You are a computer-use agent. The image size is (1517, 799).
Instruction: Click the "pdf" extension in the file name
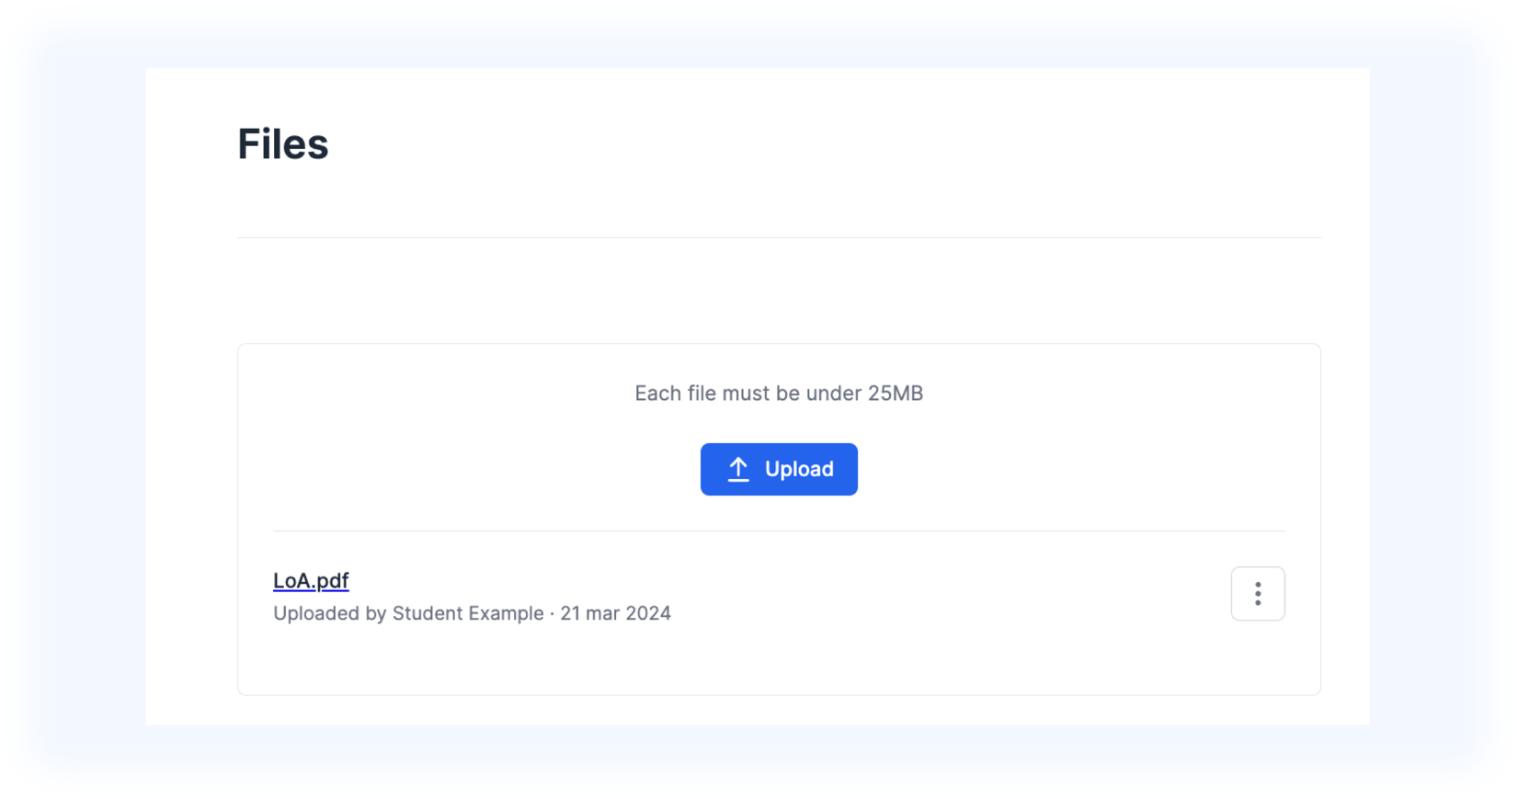[x=333, y=581]
